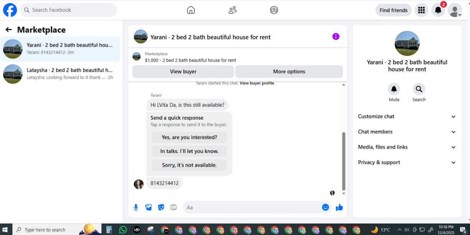Open the GIF picker icon
This screenshot has height=235, width=470.
173,207
